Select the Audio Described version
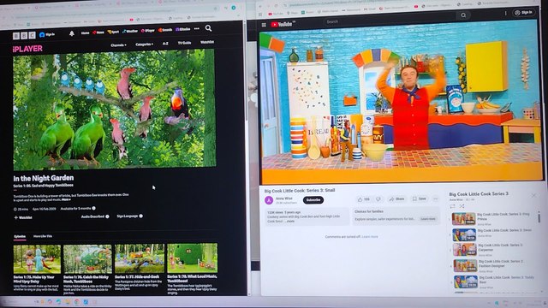Image resolution: width=548 pixels, height=308 pixels. tap(95, 216)
